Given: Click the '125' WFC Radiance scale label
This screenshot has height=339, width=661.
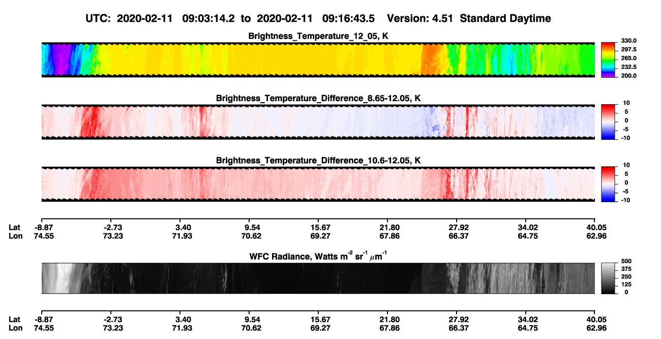Looking at the screenshot, I should click(627, 284).
